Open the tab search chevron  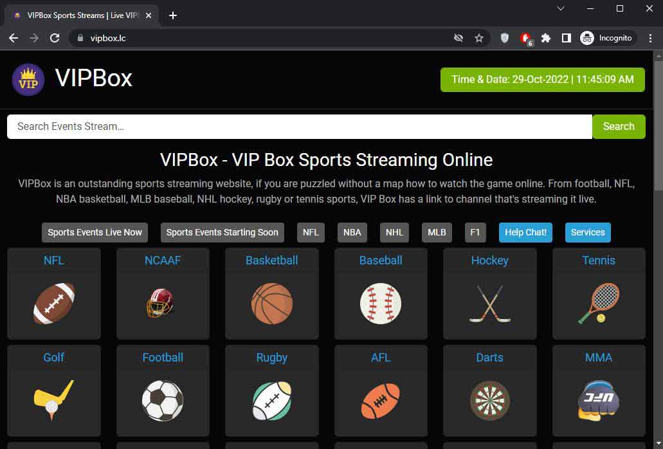pos(561,8)
